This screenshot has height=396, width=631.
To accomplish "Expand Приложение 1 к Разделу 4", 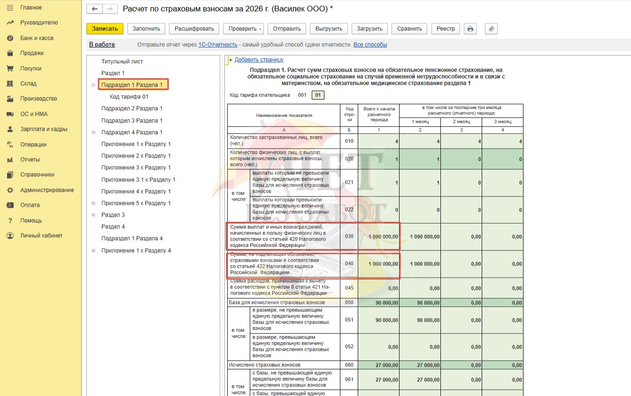I will (x=93, y=251).
